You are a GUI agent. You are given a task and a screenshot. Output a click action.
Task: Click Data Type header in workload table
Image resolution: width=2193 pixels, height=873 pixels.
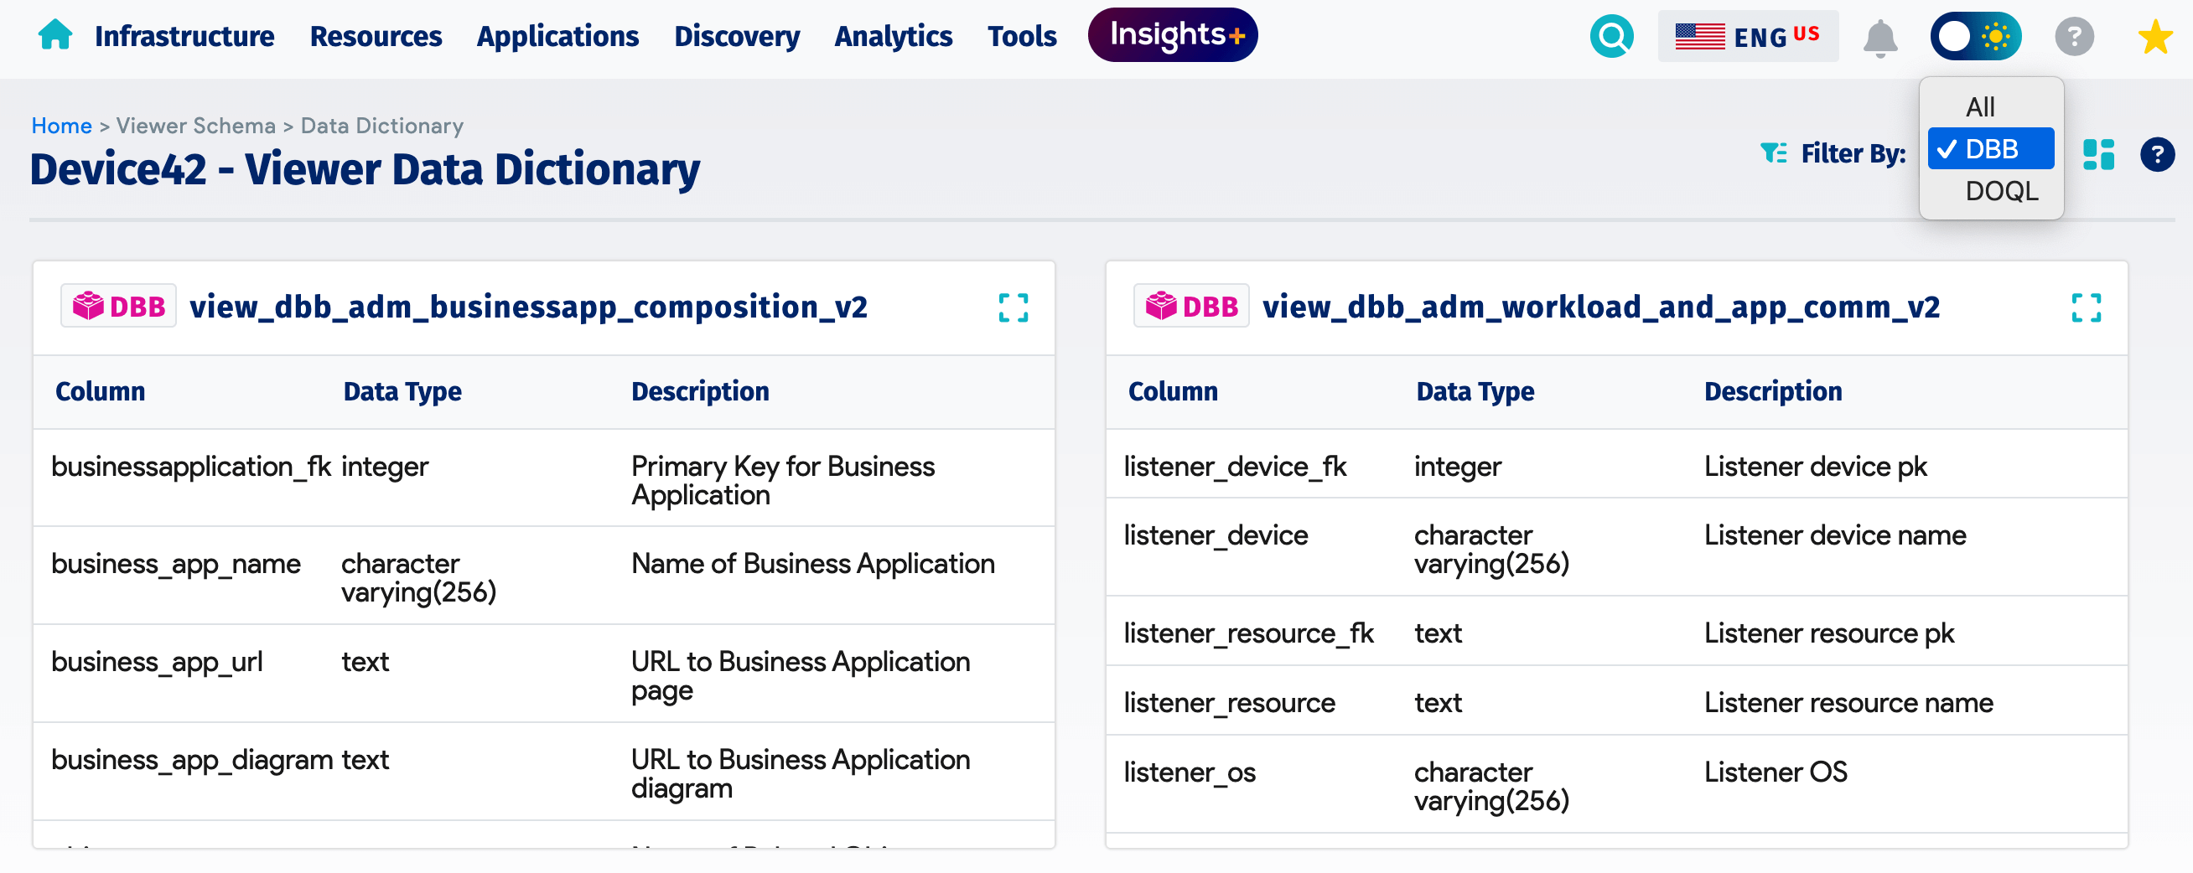pyautogui.click(x=1475, y=391)
